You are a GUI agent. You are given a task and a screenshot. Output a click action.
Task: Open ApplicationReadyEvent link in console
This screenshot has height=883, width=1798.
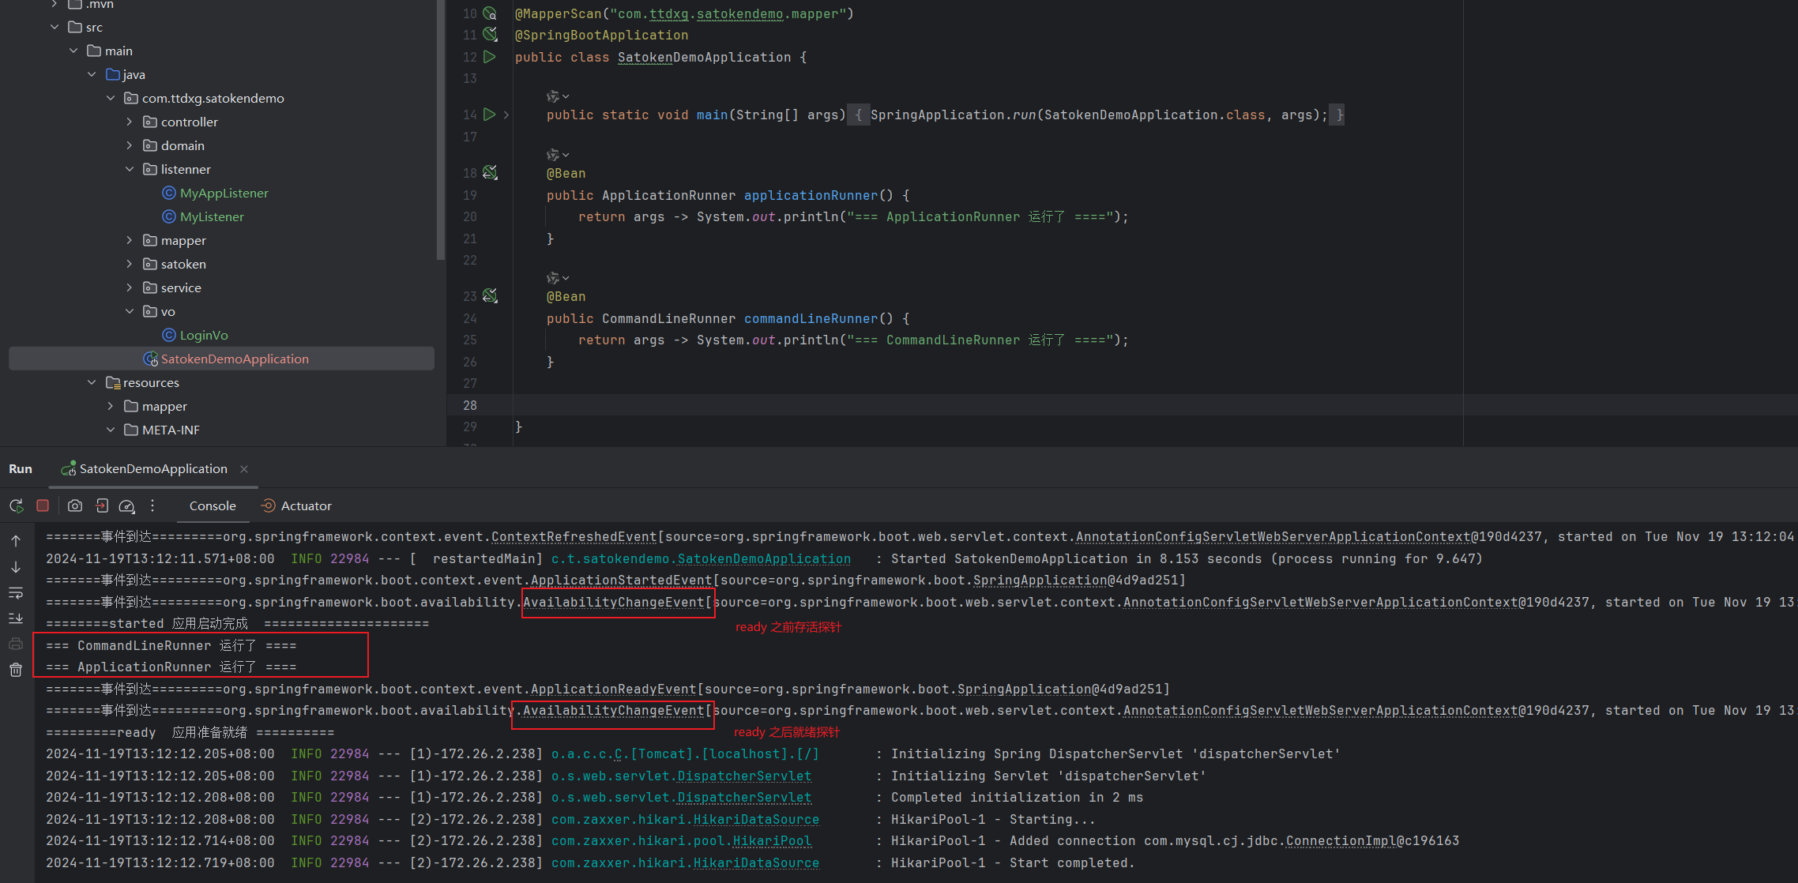(613, 689)
